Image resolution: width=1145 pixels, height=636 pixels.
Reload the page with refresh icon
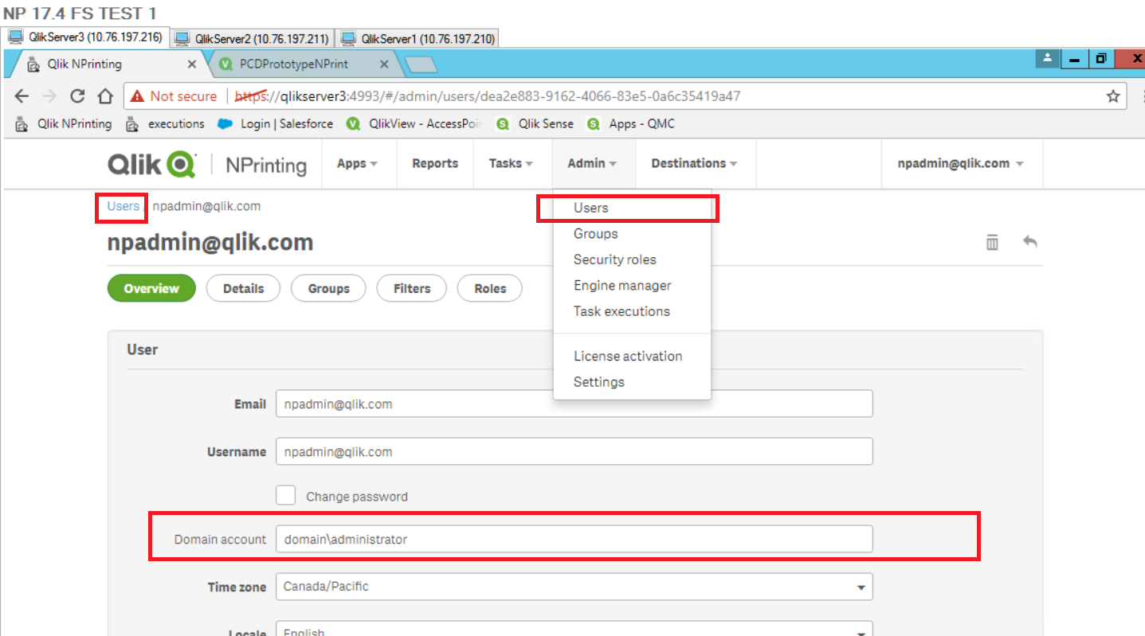(77, 96)
